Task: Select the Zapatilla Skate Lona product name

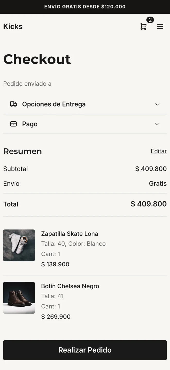Action: (x=70, y=234)
